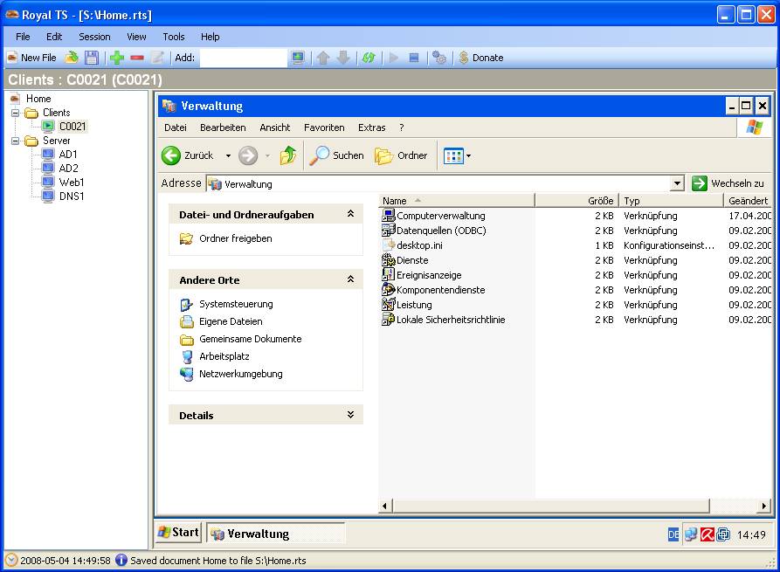Sort the file list by the Größe column
The width and height of the screenshot is (780, 572).
coord(577,201)
